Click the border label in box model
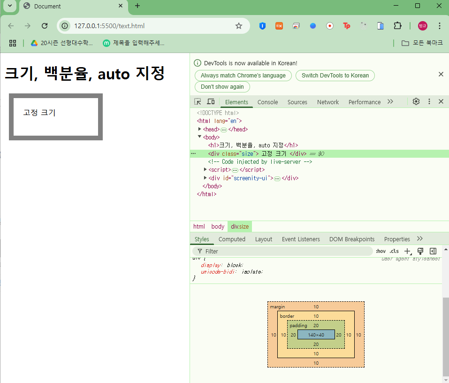The height and width of the screenshot is (383, 449). [x=287, y=316]
